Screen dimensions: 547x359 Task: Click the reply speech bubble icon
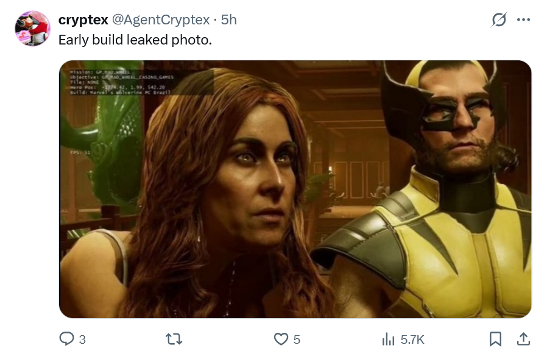point(66,339)
